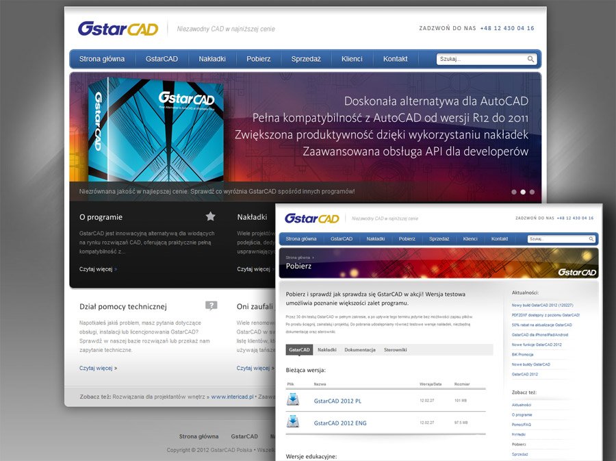Open the www.intericad.pl link

[x=232, y=397]
